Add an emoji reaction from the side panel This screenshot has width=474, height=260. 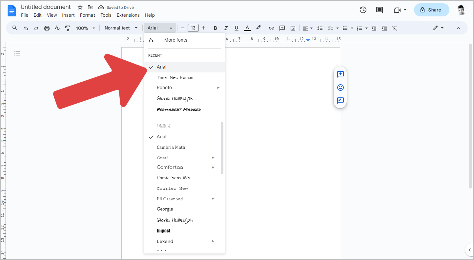click(x=340, y=88)
